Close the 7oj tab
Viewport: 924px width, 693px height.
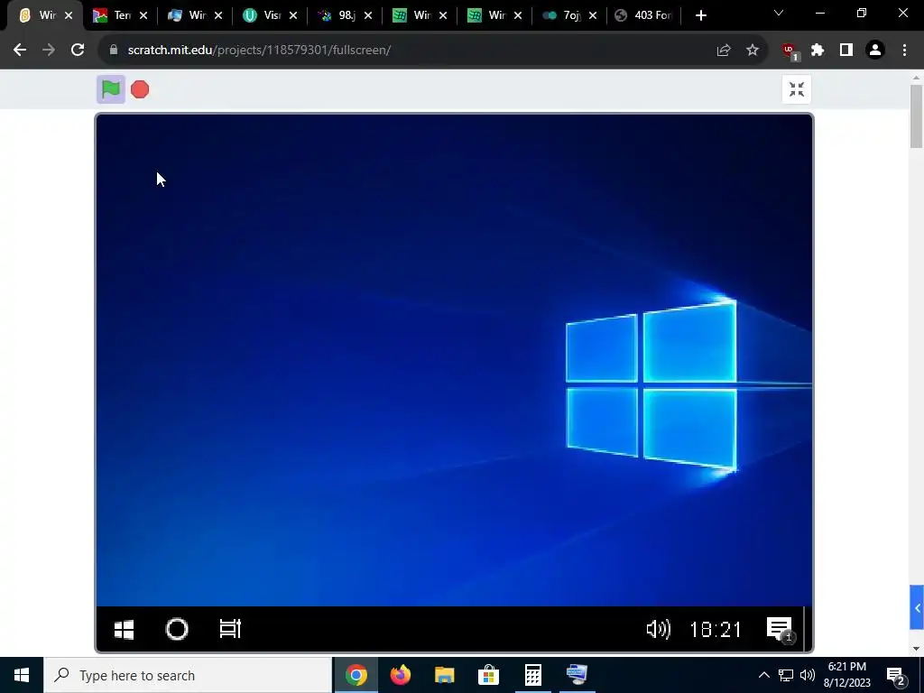(593, 15)
